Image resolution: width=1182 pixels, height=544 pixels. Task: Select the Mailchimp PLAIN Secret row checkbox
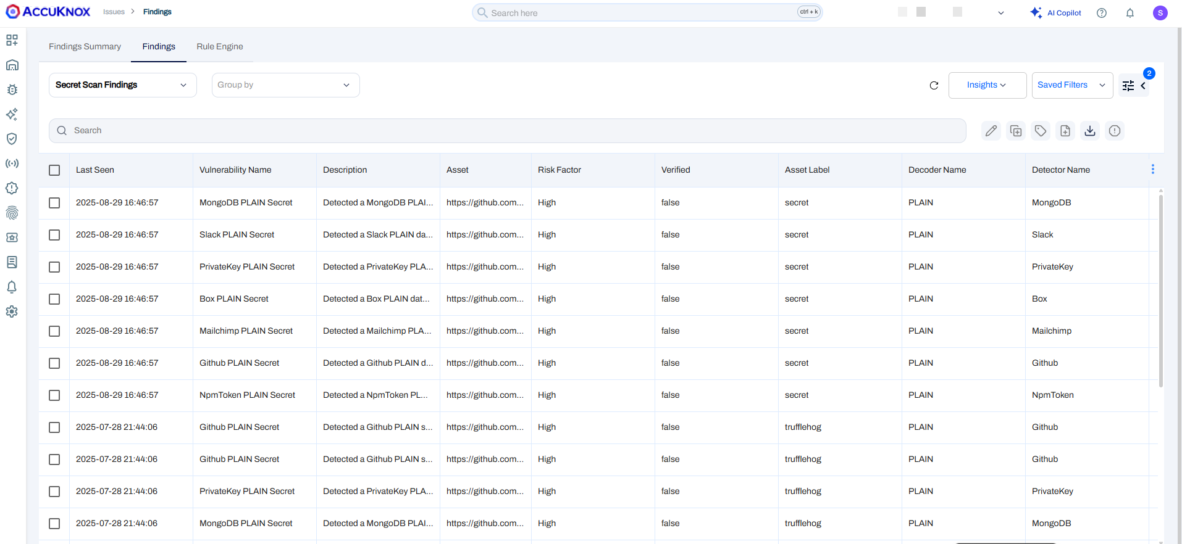[x=54, y=331]
